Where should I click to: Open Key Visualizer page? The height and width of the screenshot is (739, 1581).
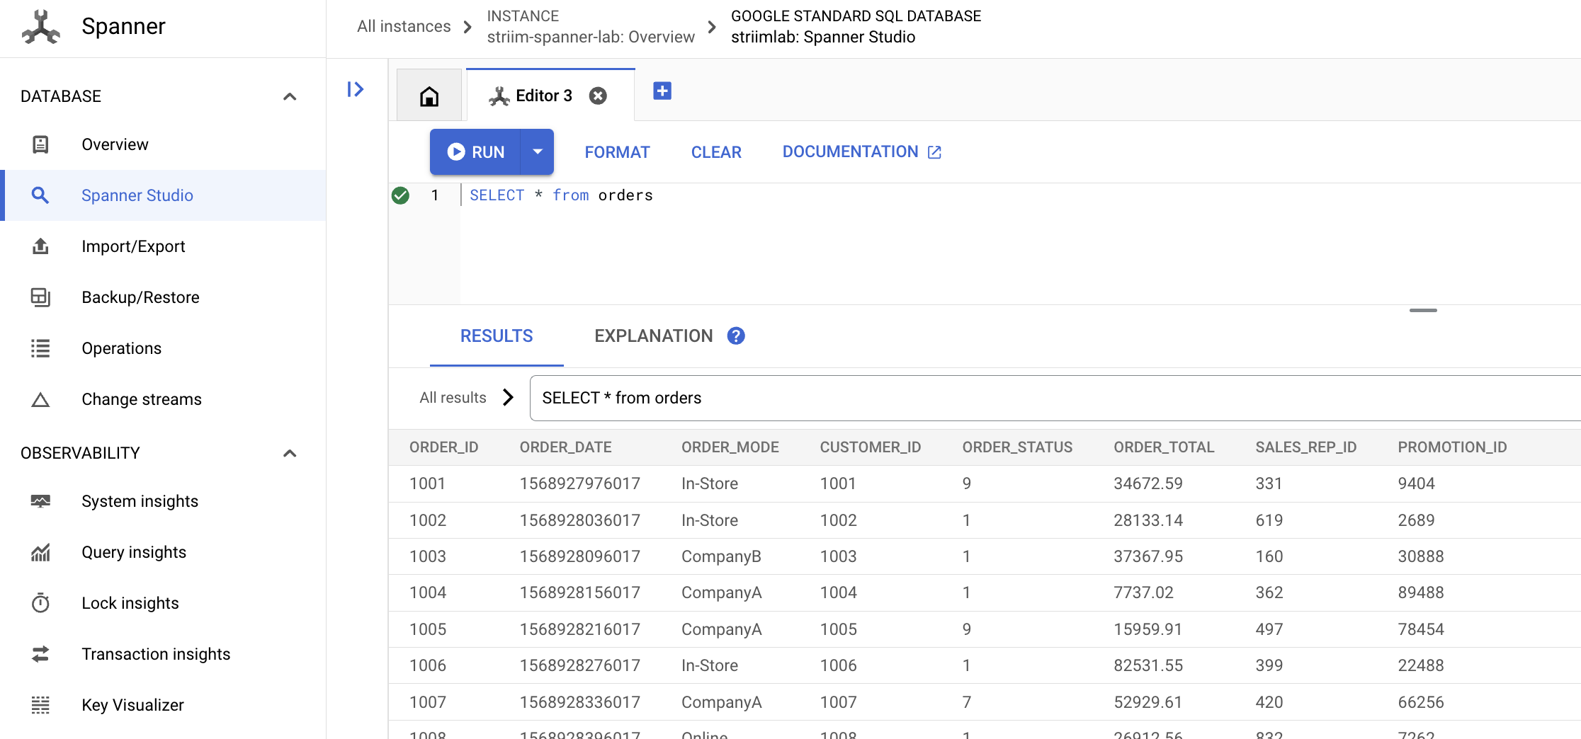(163, 705)
